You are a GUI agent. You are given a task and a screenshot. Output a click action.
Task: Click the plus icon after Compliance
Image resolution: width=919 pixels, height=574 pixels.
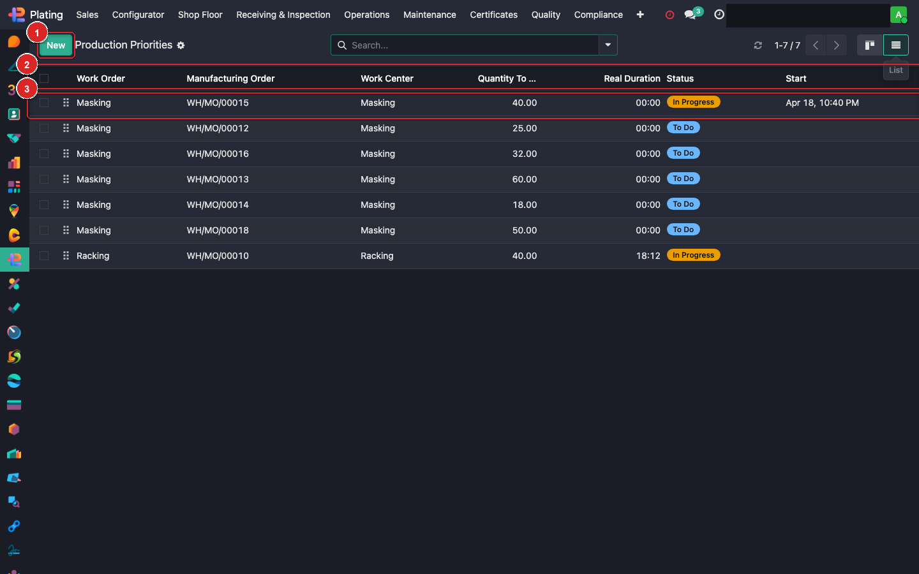tap(640, 15)
